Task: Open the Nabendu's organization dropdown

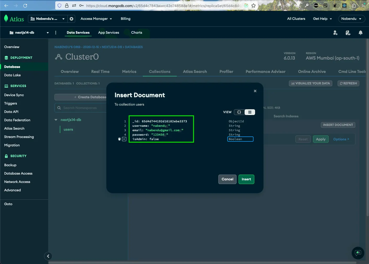Action: point(48,19)
